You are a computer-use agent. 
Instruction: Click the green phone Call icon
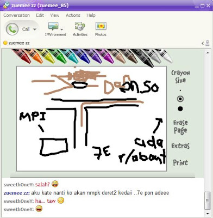click(x=12, y=29)
